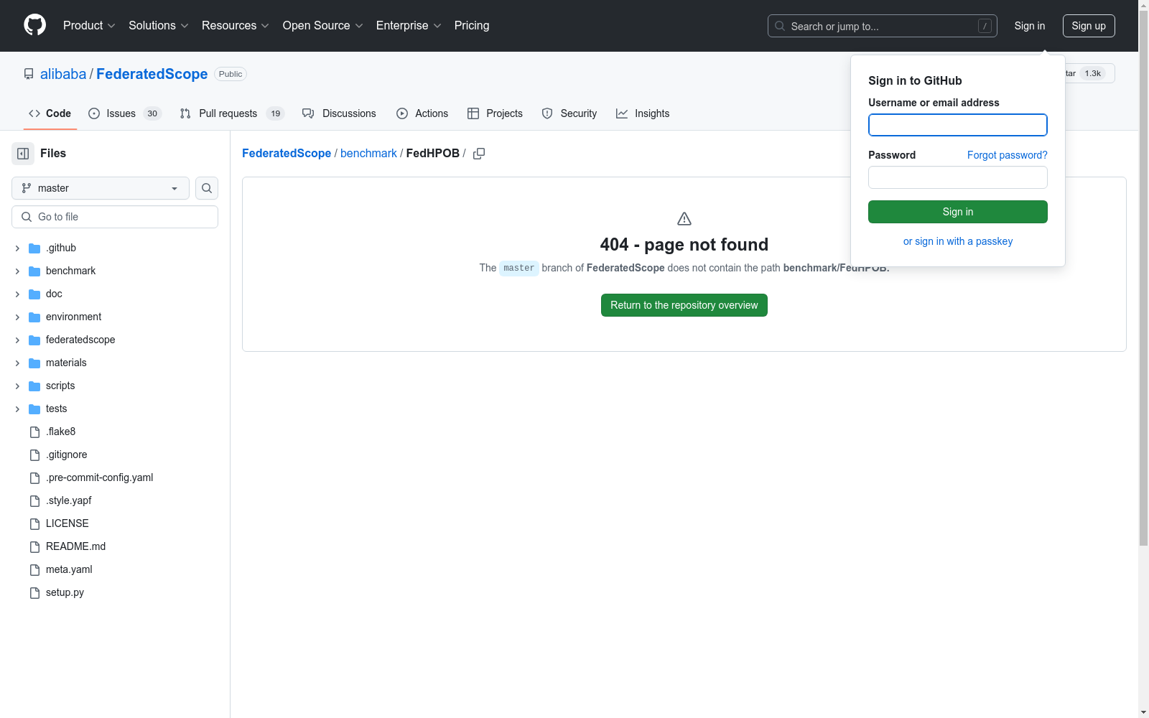
Task: Switch to the Issues tab
Action: (125, 113)
